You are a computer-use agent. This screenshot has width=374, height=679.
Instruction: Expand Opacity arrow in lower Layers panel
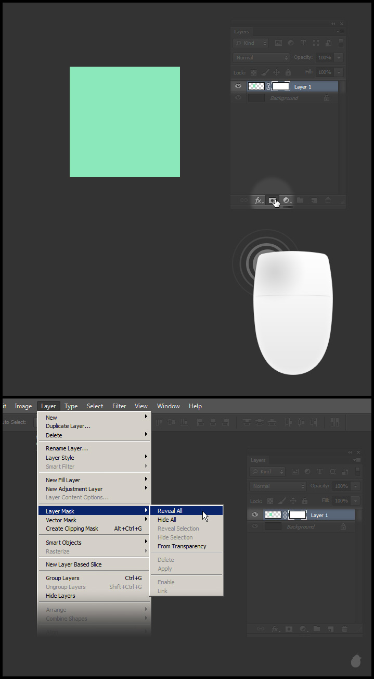click(356, 486)
